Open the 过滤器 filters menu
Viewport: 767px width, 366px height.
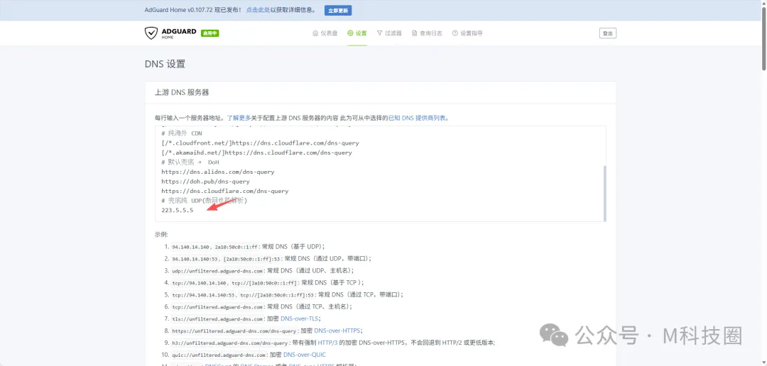[389, 33]
